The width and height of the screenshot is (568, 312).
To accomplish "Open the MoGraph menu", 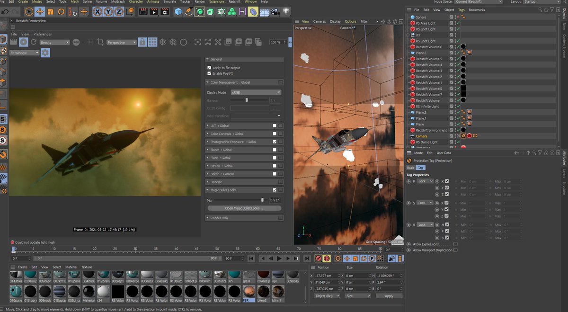I will pos(118,2).
